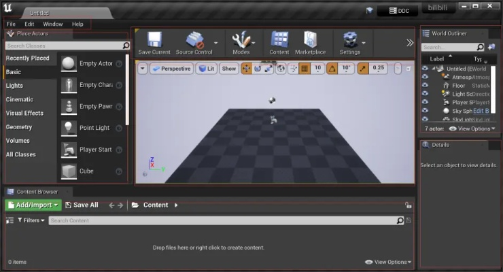Pick the Cube actor from Place Actors
Viewport: 503px width, 272px height.
[68, 171]
